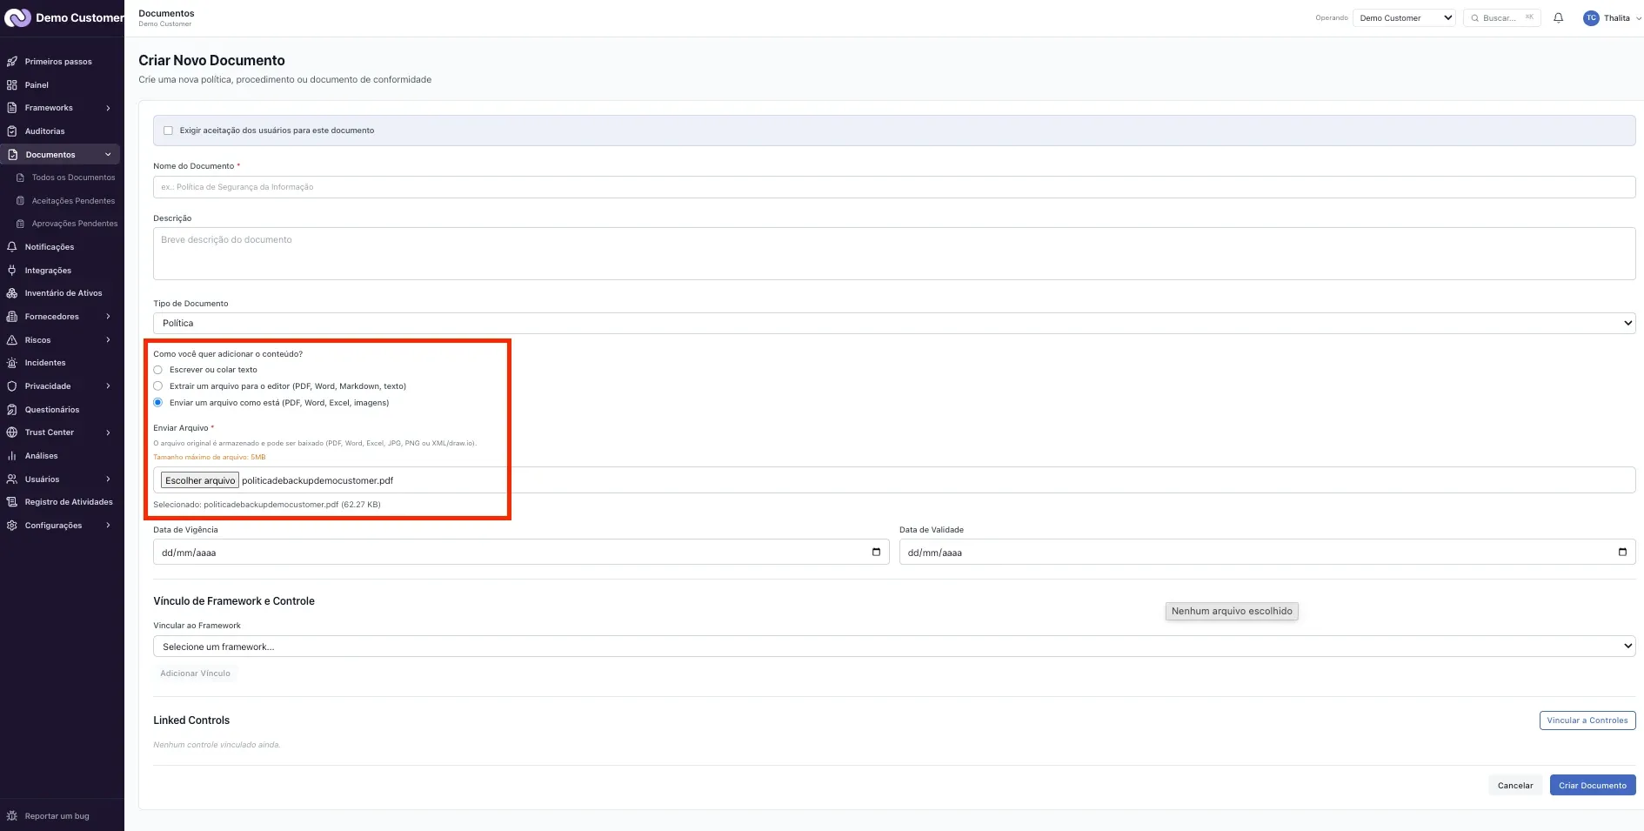Open the Operando Demo Customer selector

pyautogui.click(x=1404, y=17)
